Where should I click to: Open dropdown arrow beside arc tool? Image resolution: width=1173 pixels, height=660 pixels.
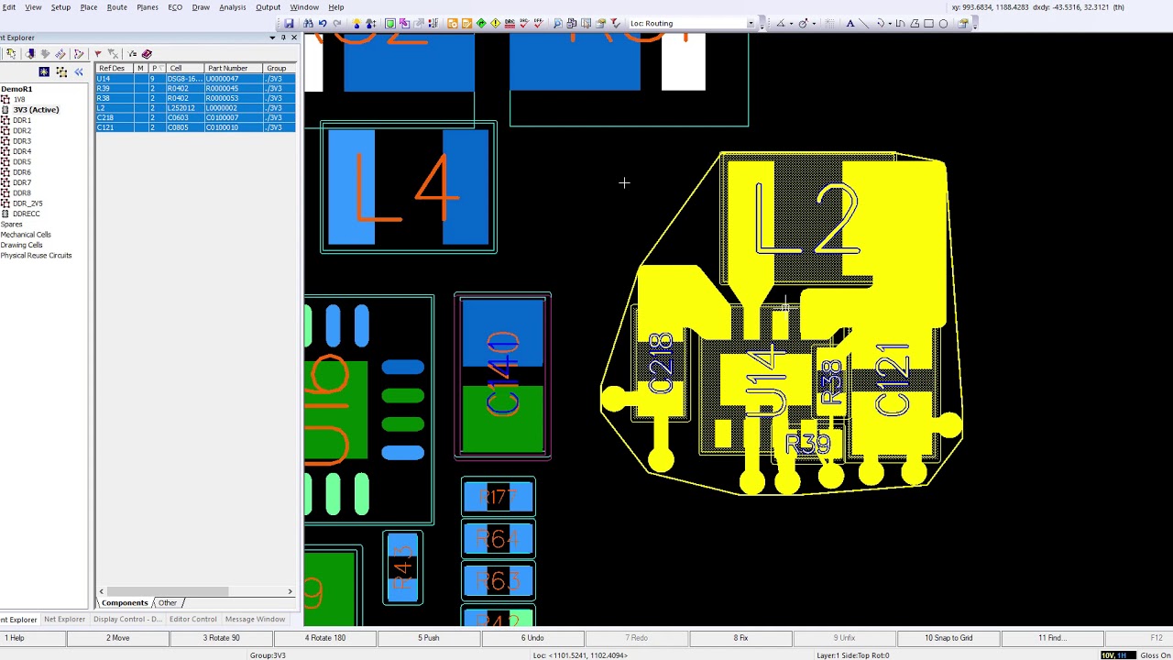click(x=890, y=23)
